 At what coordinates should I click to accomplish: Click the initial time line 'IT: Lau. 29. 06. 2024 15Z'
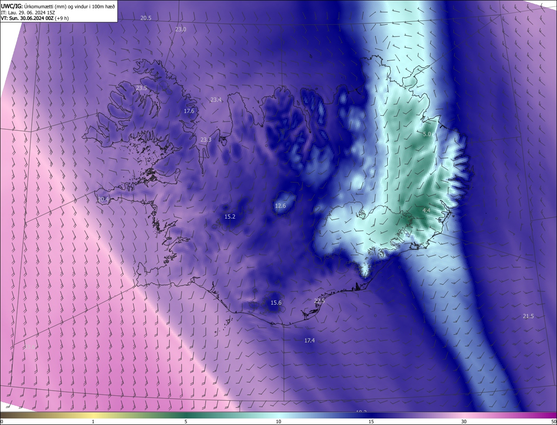click(x=29, y=13)
